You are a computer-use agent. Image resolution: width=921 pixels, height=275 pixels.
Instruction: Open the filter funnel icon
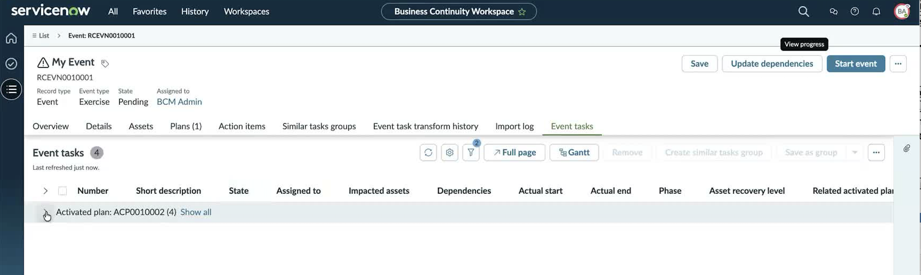click(x=471, y=152)
